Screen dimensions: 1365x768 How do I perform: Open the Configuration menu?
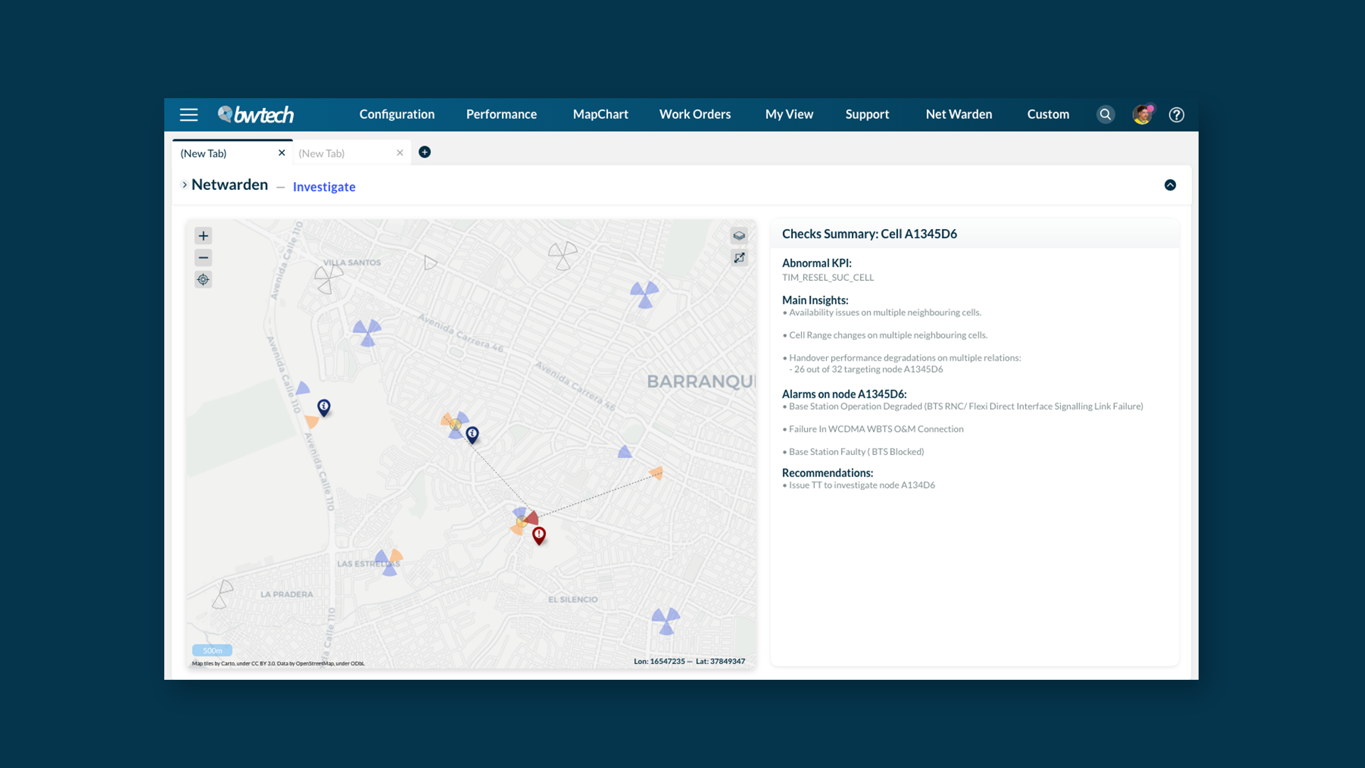(397, 114)
